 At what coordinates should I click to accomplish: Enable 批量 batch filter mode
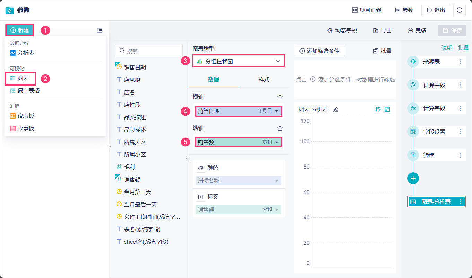(382, 51)
